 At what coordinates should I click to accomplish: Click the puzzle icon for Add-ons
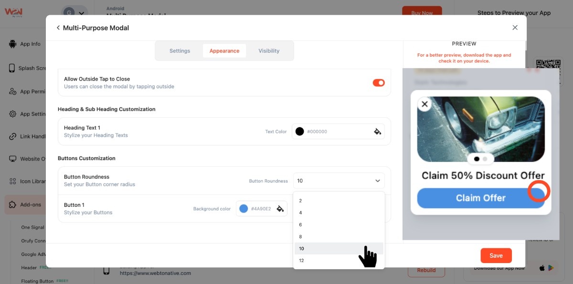[12, 204]
